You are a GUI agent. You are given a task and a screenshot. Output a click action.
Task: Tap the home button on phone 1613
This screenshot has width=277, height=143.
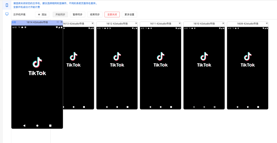pyautogui.click(x=74, y=107)
